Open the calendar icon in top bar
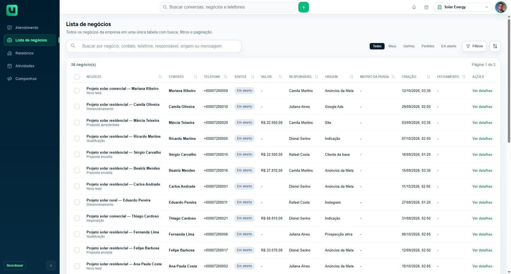 pyautogui.click(x=426, y=7)
